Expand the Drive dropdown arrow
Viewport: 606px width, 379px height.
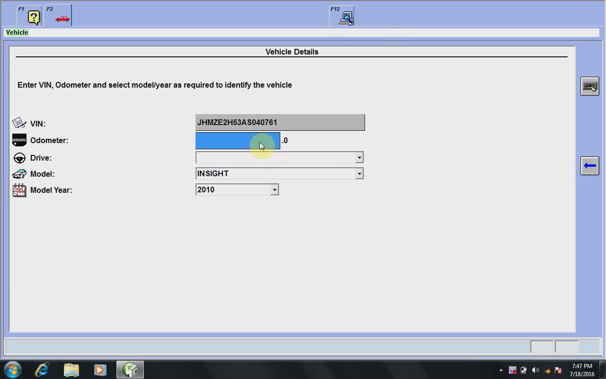tap(359, 158)
